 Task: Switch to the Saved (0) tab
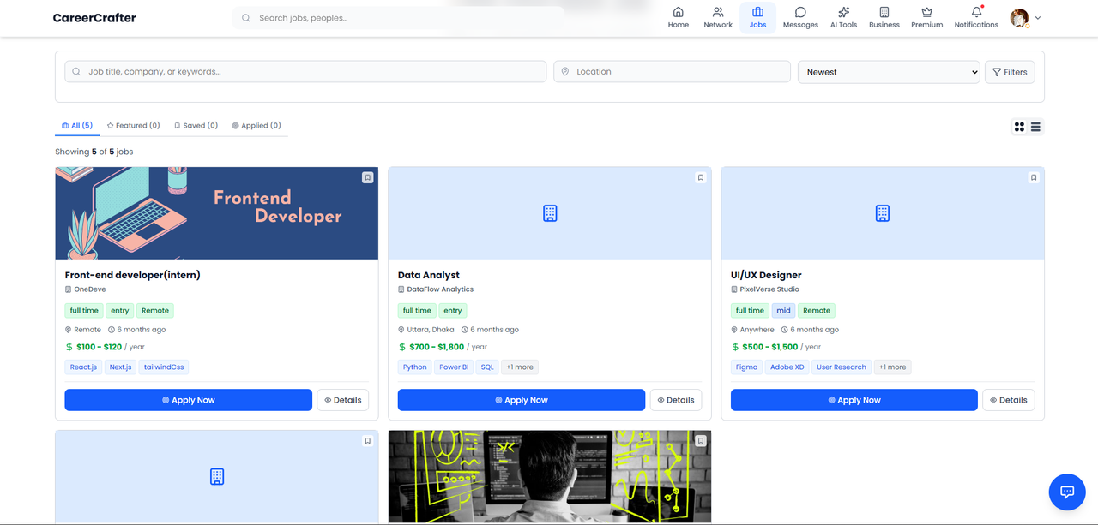tap(196, 125)
